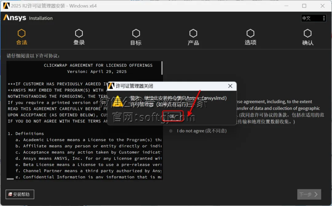Image resolution: width=332 pixels, height=206 pixels.
Task: Click the license agreement horizontal scrollbar
Action: [x=10, y=179]
